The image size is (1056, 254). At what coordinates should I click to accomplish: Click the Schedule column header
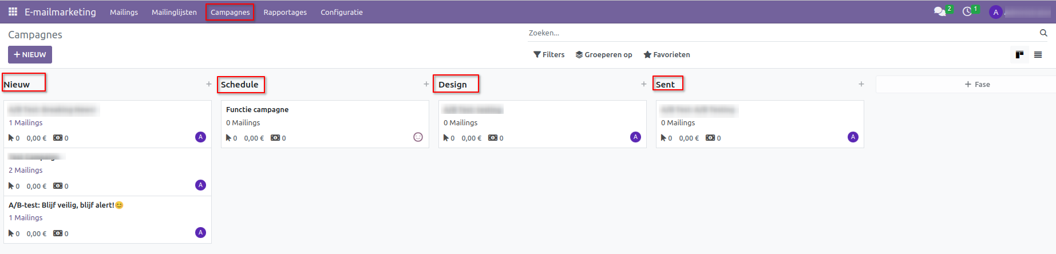click(x=240, y=85)
